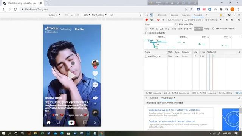
Task: Open the network search magnifier icon
Action: tap(163, 20)
